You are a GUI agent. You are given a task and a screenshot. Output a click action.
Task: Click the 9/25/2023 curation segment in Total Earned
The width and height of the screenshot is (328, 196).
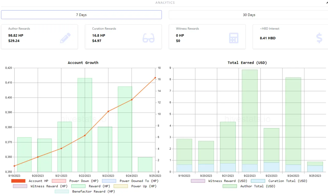pos(315,169)
